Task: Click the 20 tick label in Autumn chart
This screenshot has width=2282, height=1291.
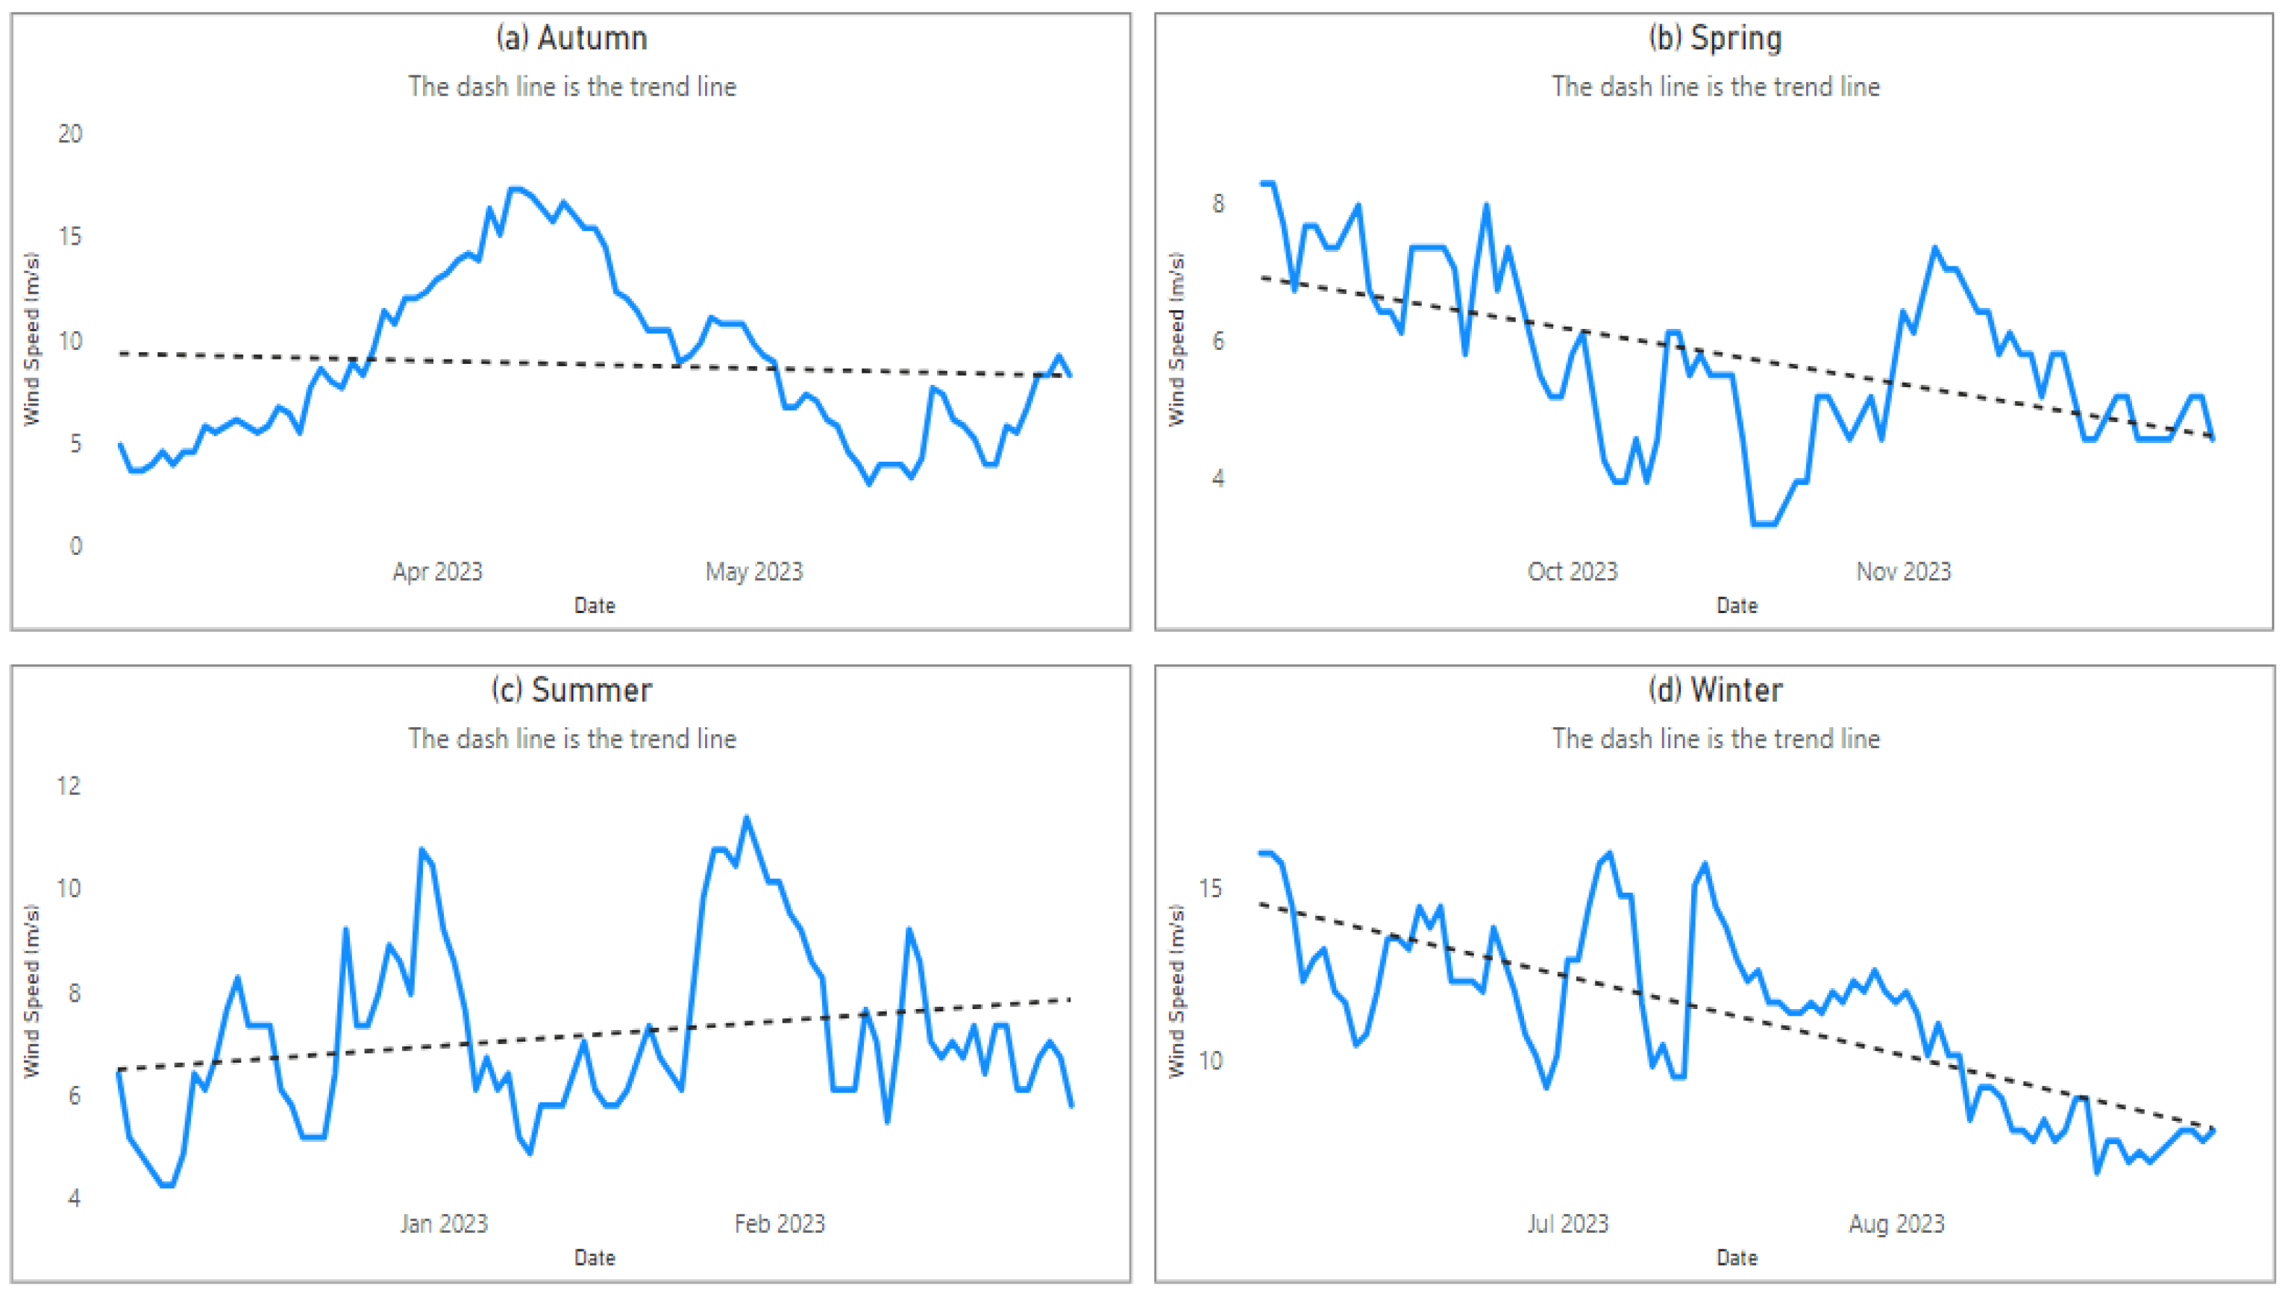Action: [70, 134]
